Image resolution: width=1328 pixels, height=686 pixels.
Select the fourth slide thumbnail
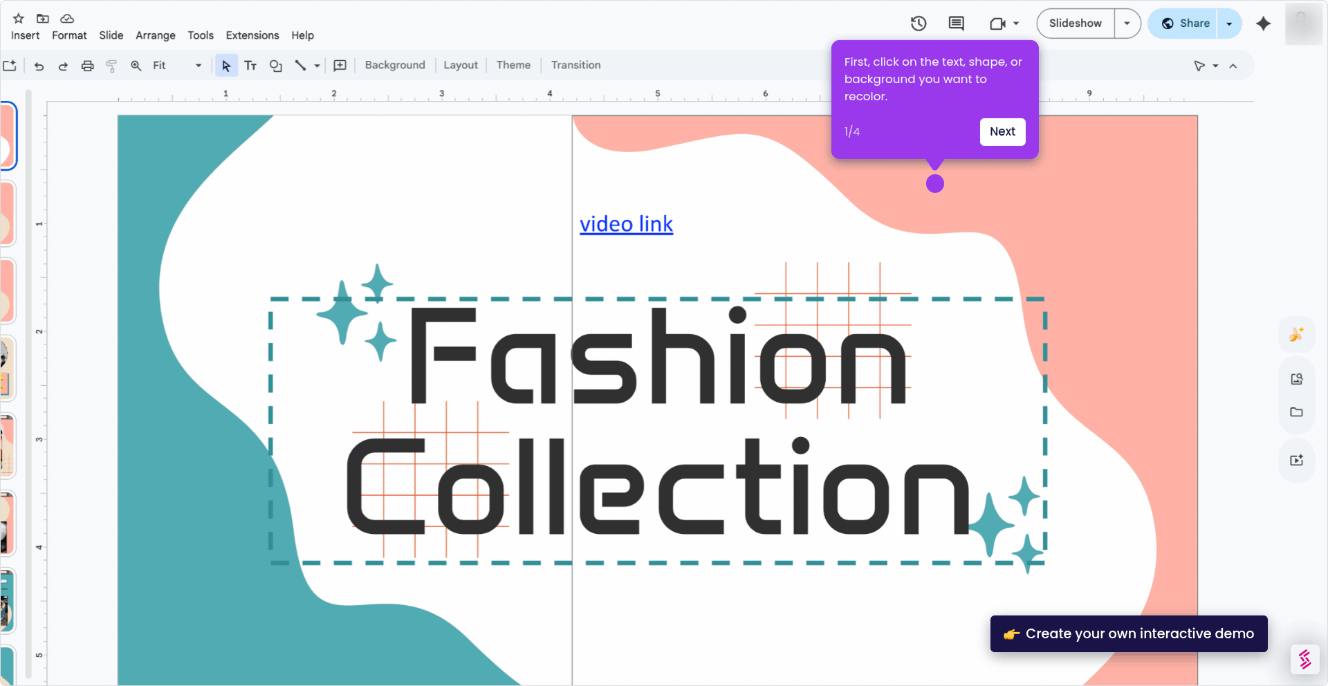pyautogui.click(x=7, y=369)
